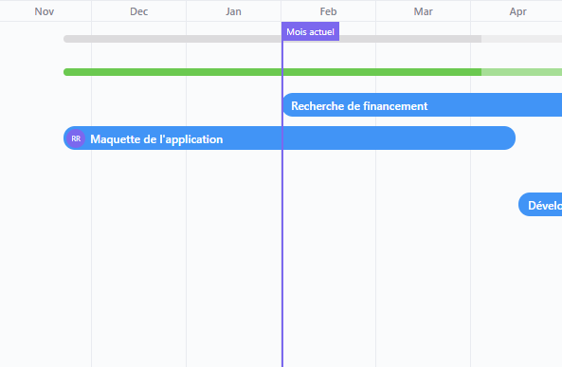Select the Jan month header
The image size is (562, 367).
coord(233,11)
